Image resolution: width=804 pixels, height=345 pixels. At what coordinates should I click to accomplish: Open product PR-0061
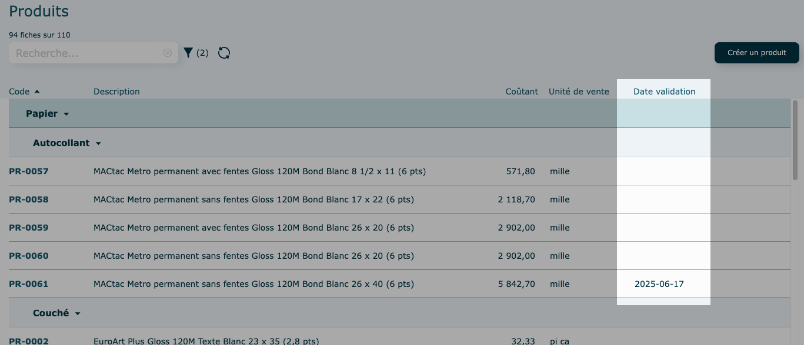pyautogui.click(x=29, y=284)
